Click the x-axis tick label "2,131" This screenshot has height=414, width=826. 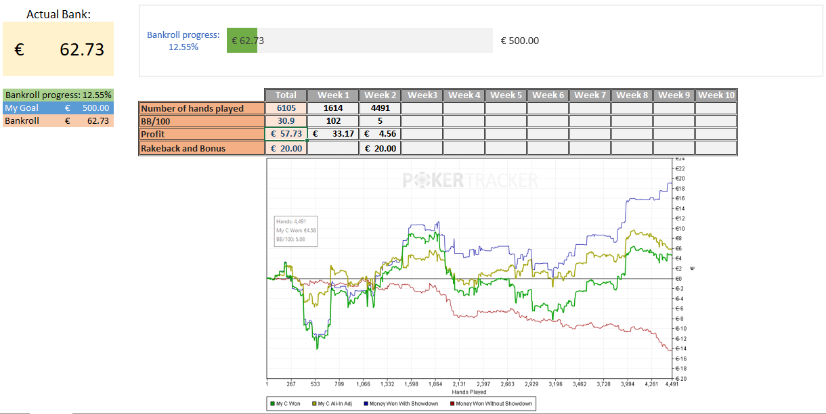[x=460, y=384]
